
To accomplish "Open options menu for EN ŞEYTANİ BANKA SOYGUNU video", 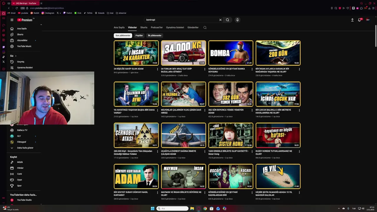I will [252, 69].
